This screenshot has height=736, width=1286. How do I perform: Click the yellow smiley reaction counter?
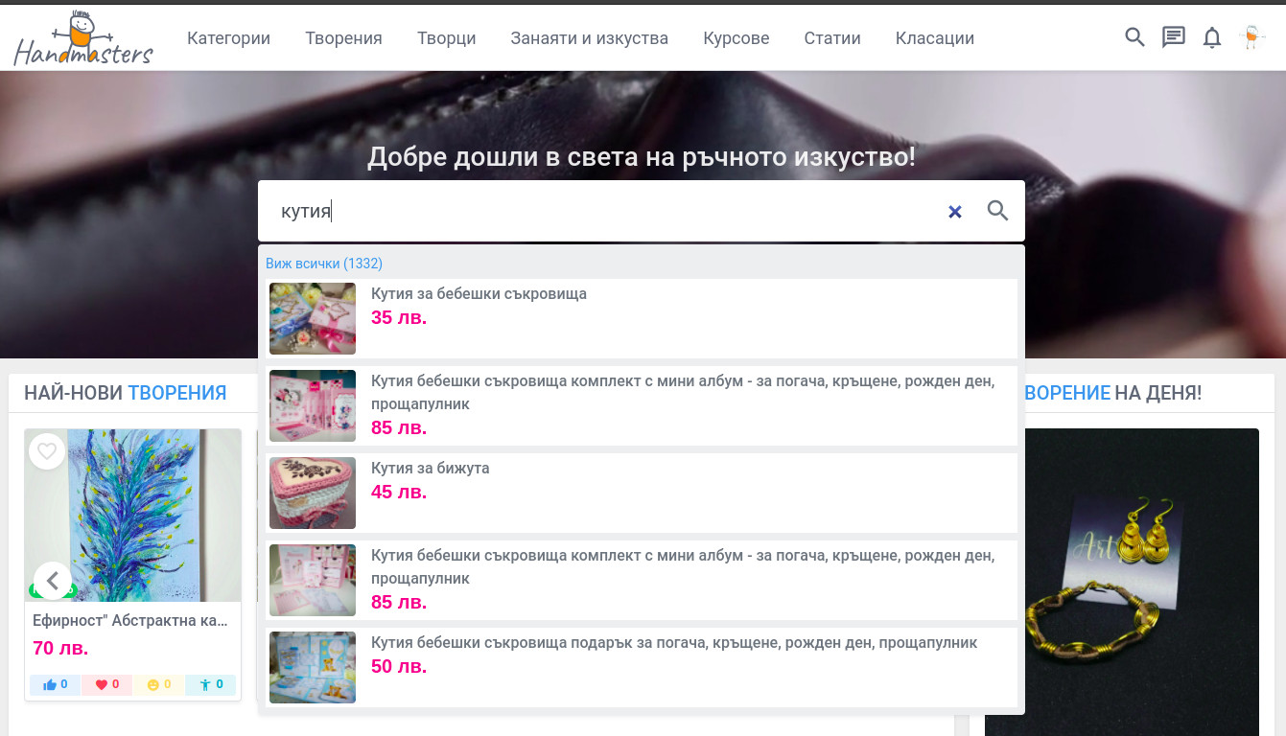159,684
